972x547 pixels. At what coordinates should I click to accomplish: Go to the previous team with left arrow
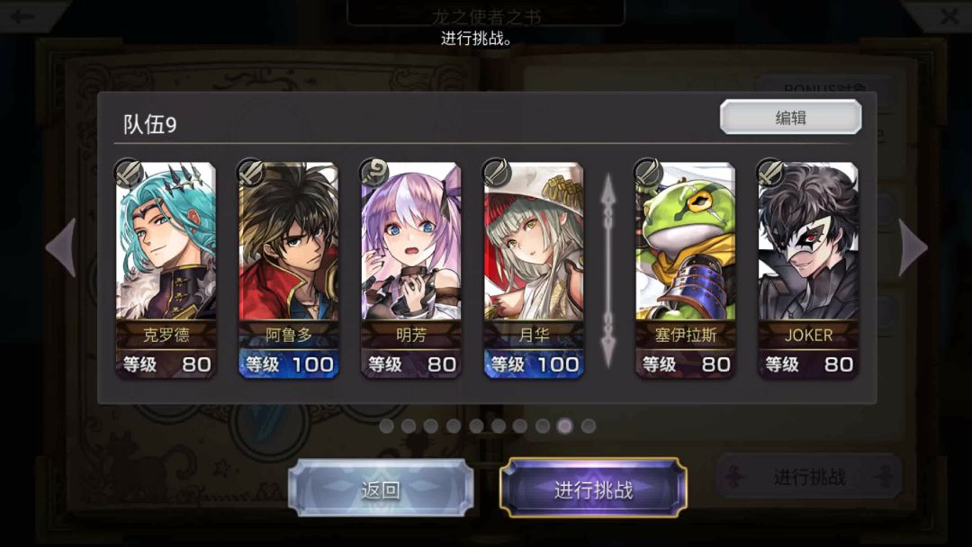tap(61, 247)
